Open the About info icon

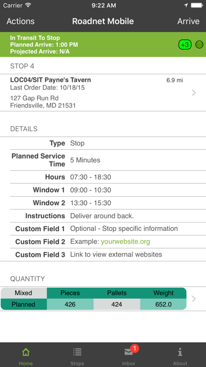180,352
